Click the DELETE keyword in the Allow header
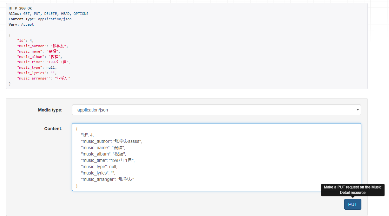 [50, 14]
